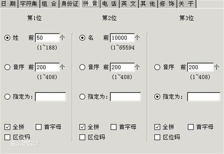The height and width of the screenshot is (154, 224).
Task: Open the 关于 tab
Action: tap(186, 4)
